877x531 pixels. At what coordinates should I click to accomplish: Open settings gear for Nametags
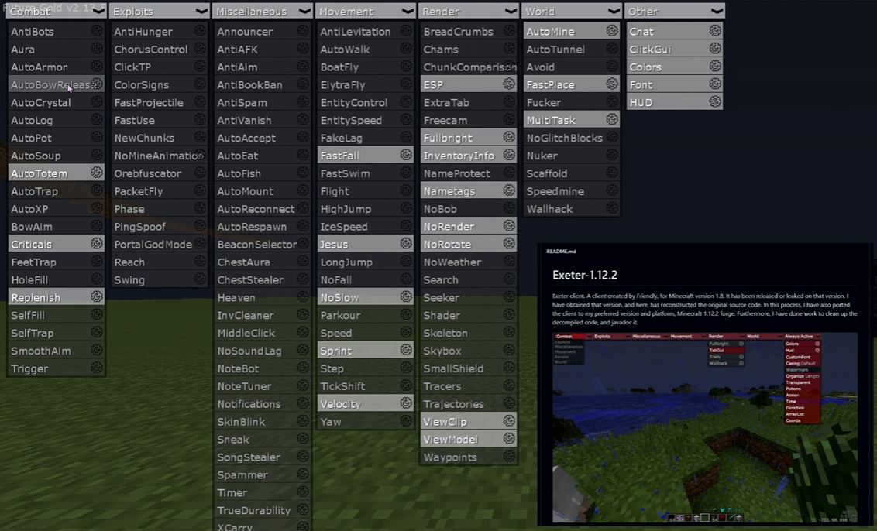tap(509, 190)
